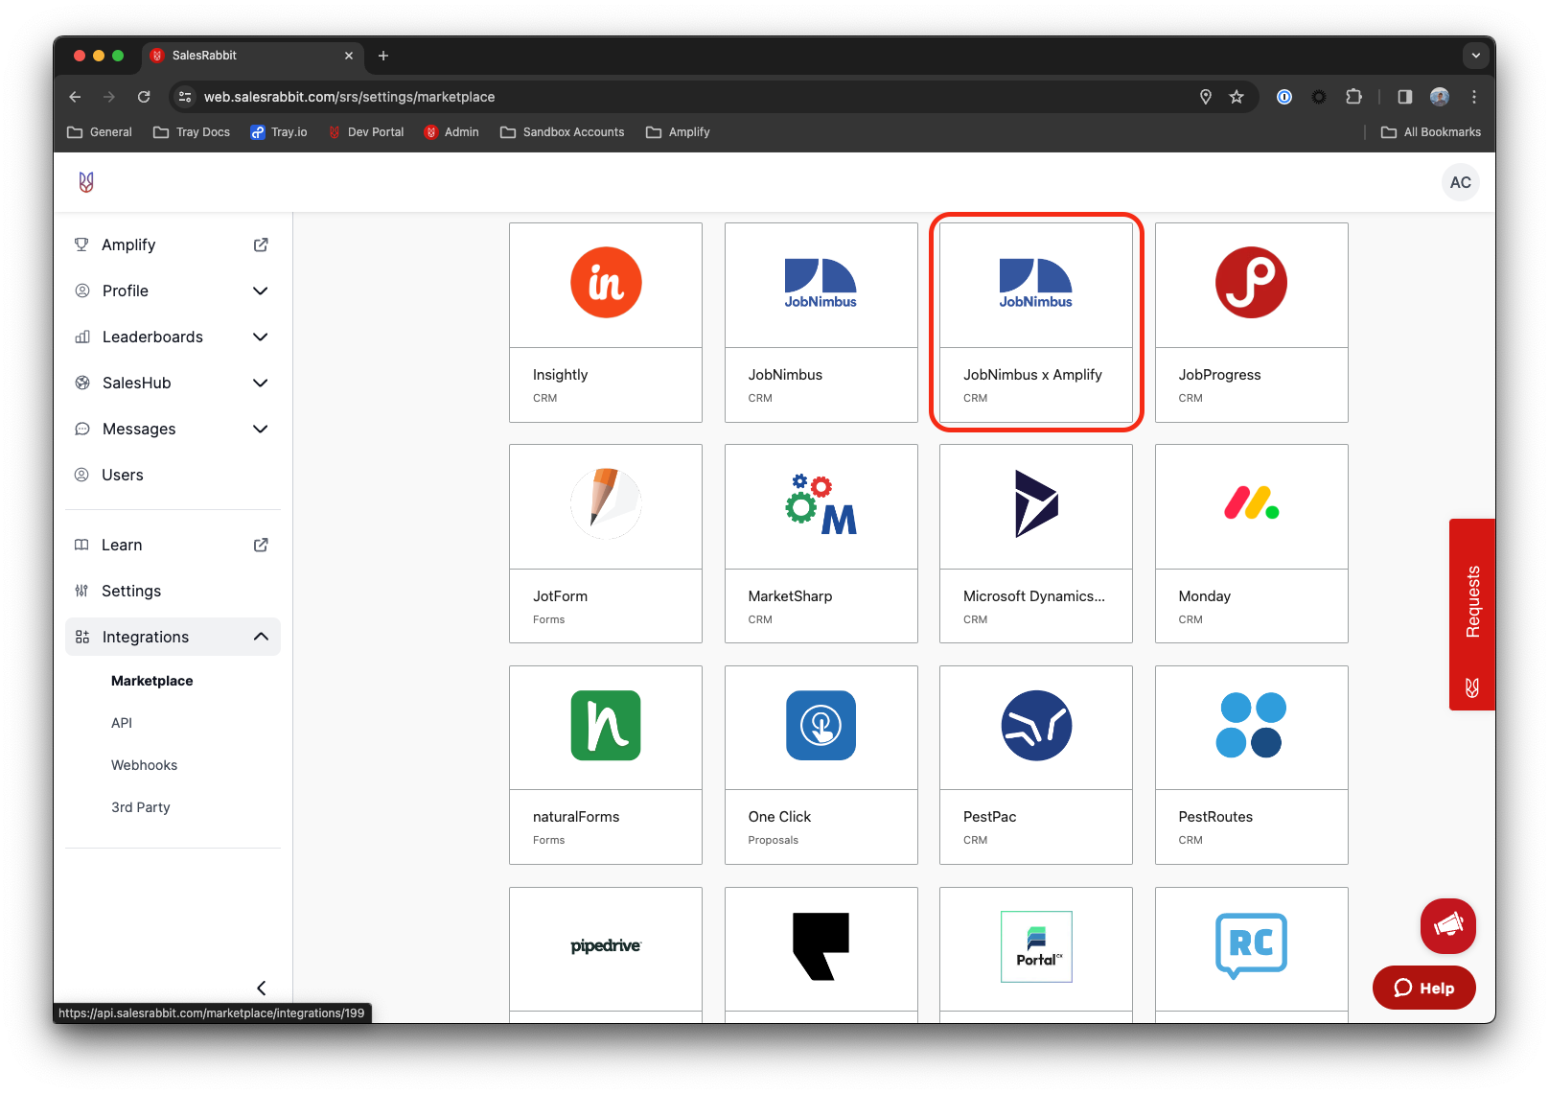
Task: Open the Tray Docs bookmark folder
Action: [x=192, y=132]
